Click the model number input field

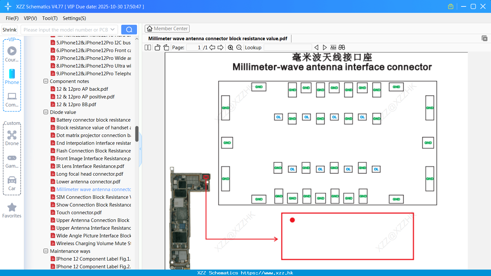pos(65,30)
